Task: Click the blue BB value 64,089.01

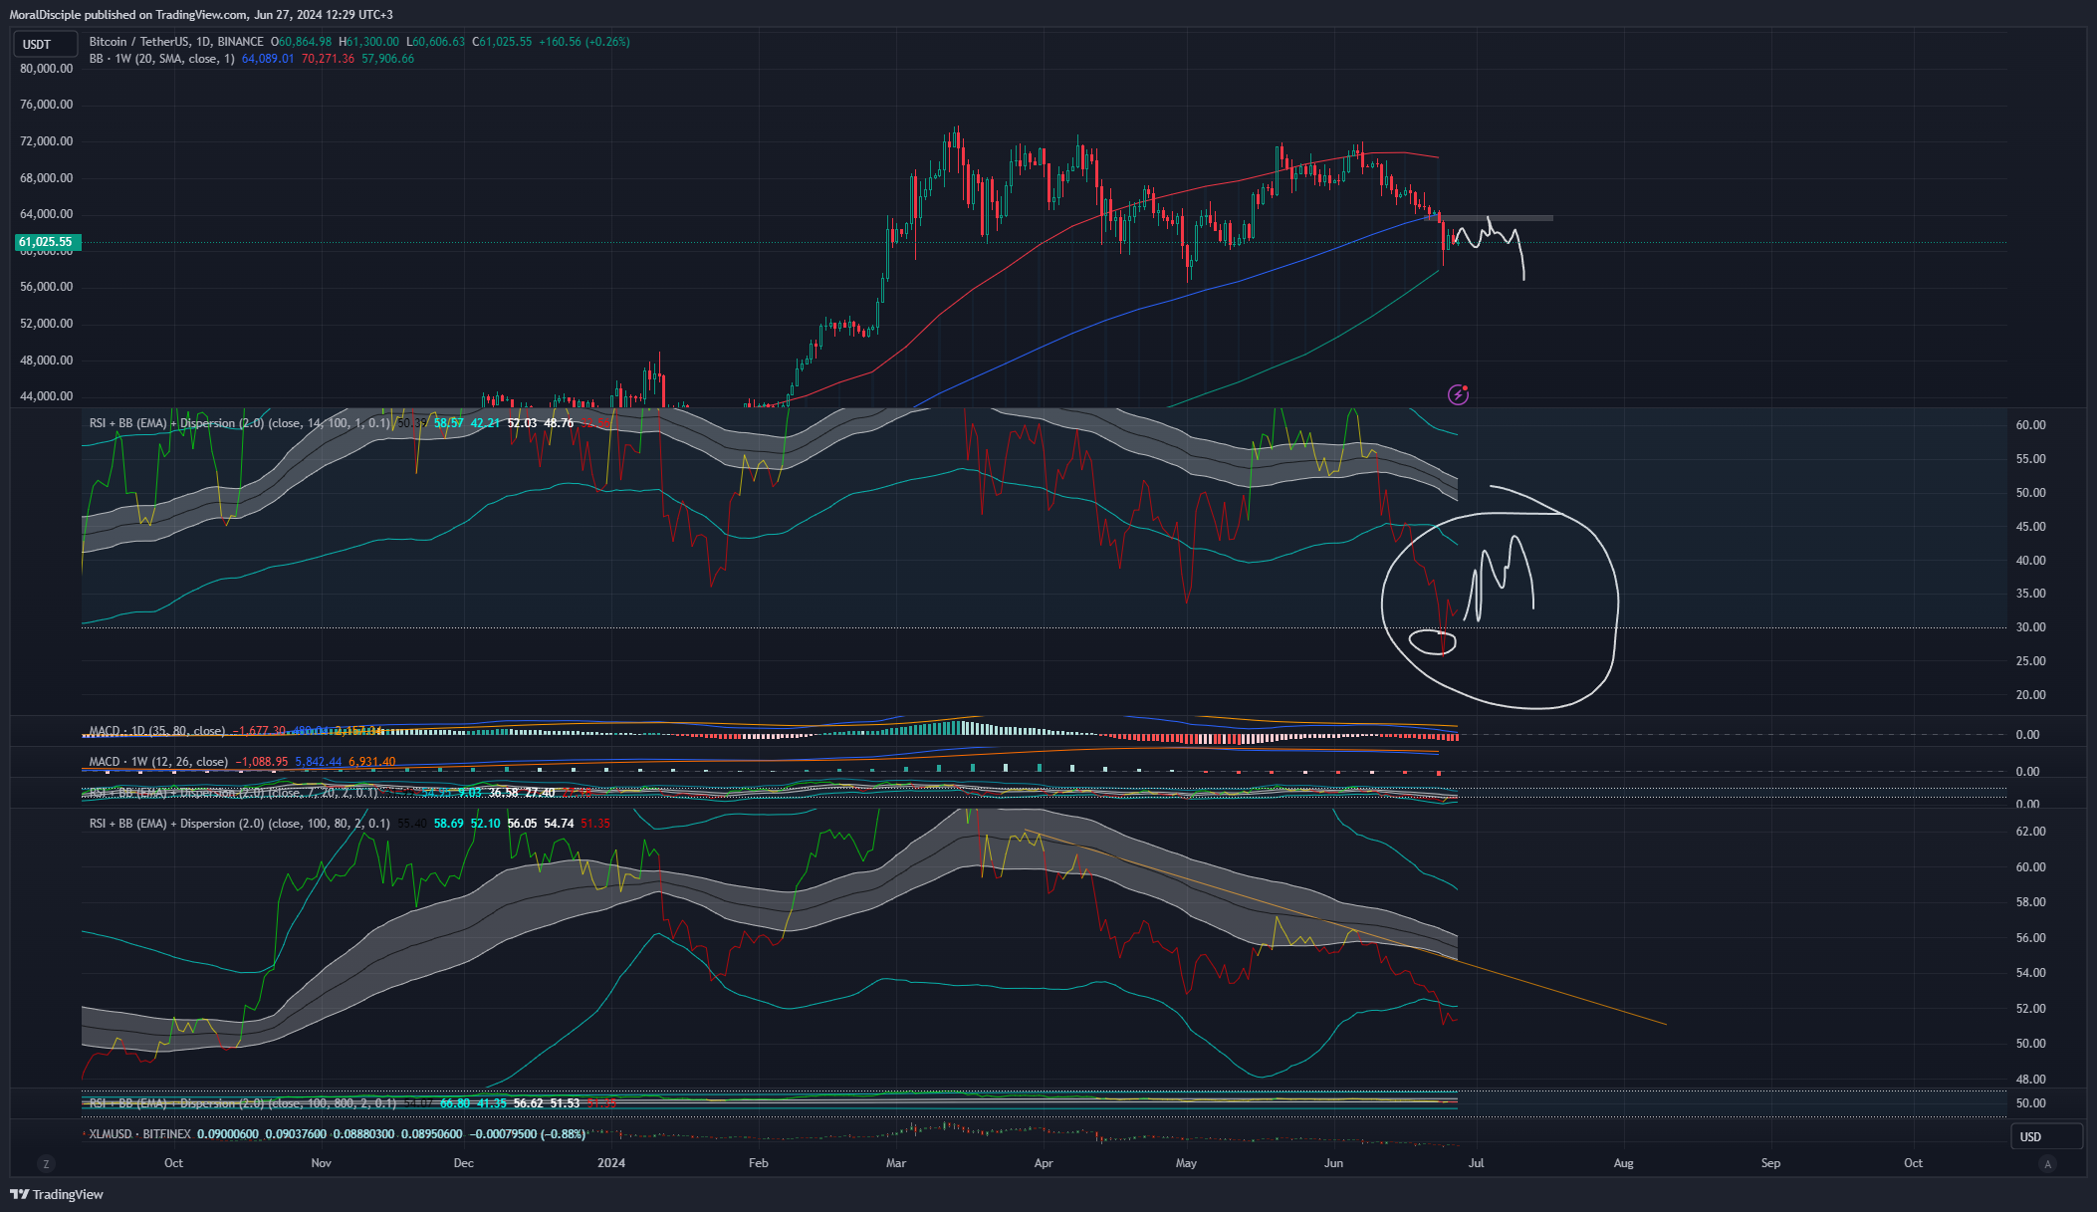Action: (x=268, y=59)
